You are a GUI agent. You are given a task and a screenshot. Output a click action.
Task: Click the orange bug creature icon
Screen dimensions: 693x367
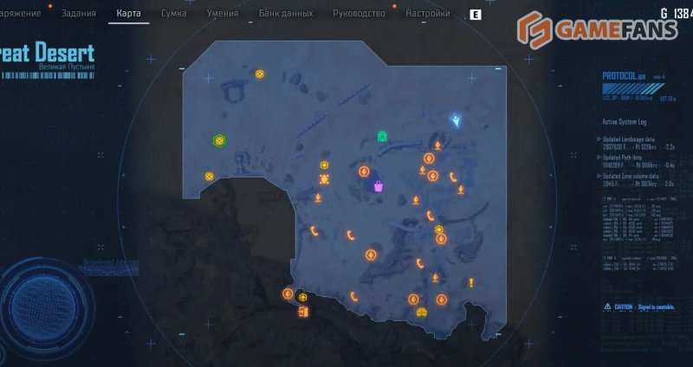pos(324,179)
